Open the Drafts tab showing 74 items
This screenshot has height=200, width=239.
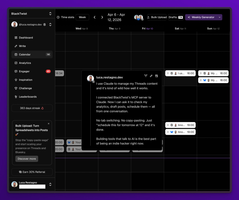(176, 17)
